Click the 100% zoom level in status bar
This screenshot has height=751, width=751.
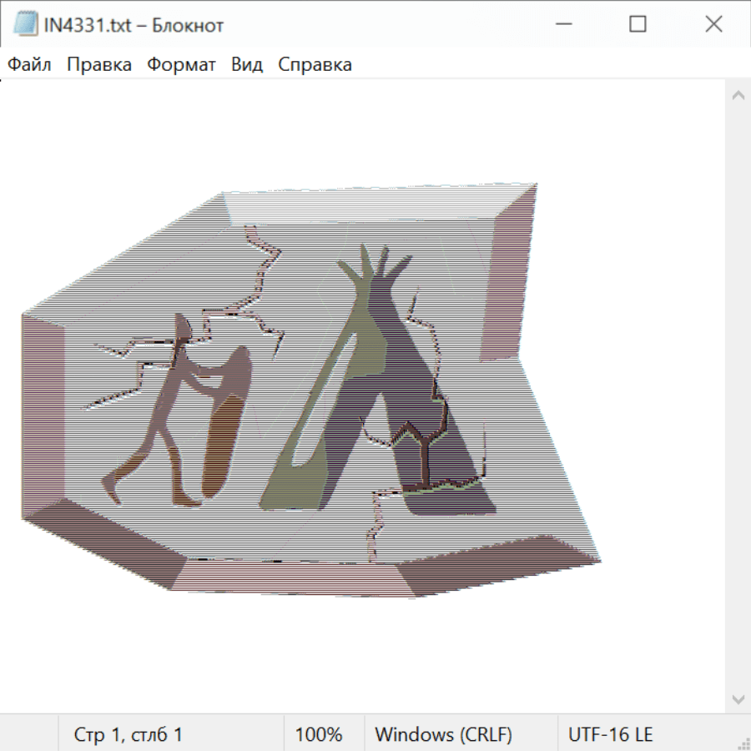pyautogui.click(x=319, y=735)
